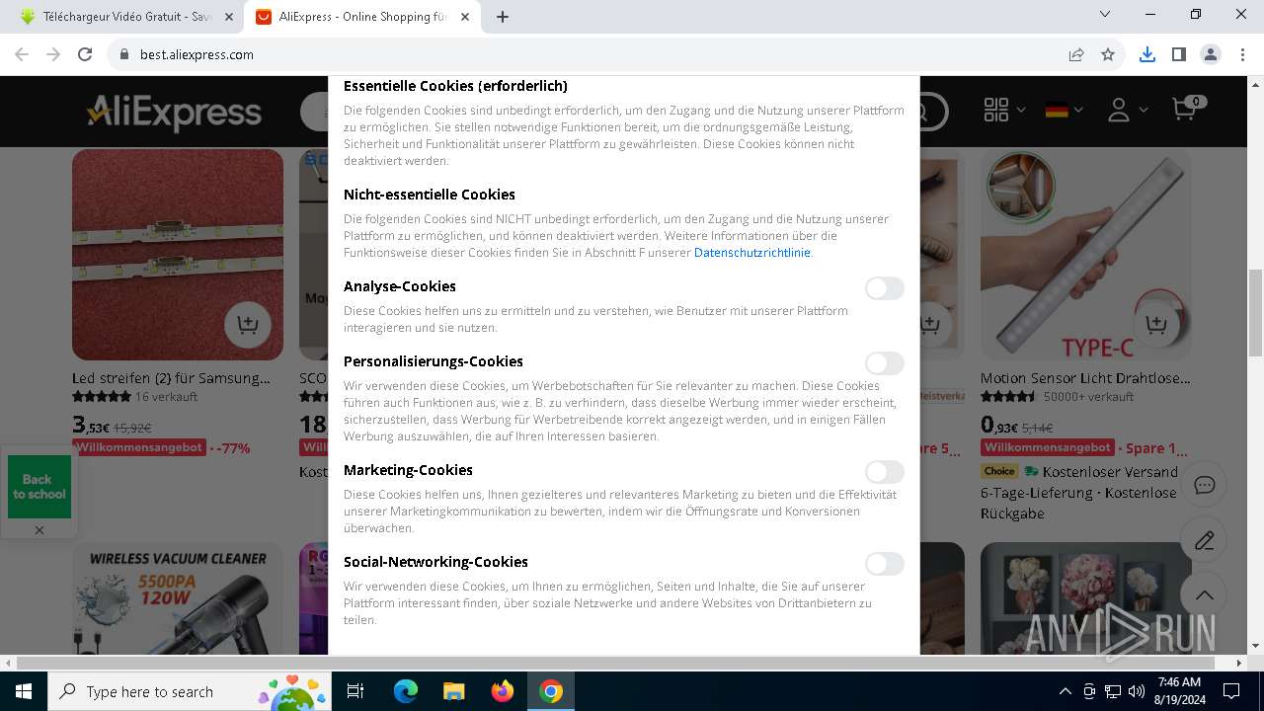Screen dimensions: 1264x711
Task: Open the German flag country selector
Action: (x=1057, y=110)
